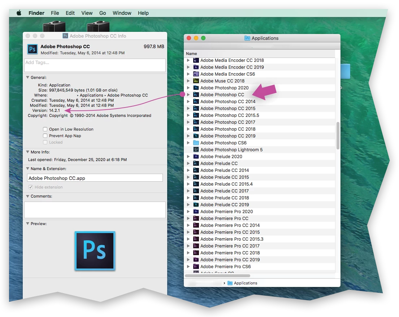
Task: Toggle the Locked checkbox
Action: pos(45,142)
